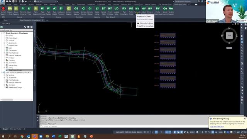Select View Frame Groups under Sheet Generator drawing
The width and height of the screenshot is (247, 139).
15,70
